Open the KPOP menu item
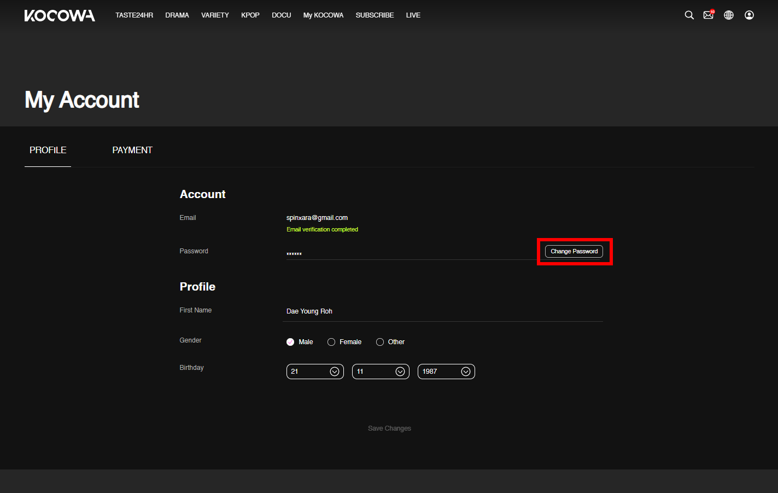 coord(250,15)
